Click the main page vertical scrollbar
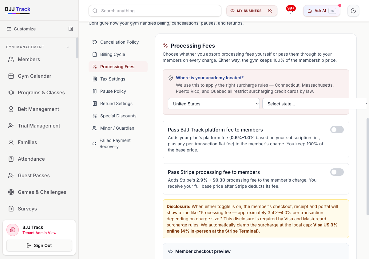The width and height of the screenshot is (369, 259). click(368, 167)
